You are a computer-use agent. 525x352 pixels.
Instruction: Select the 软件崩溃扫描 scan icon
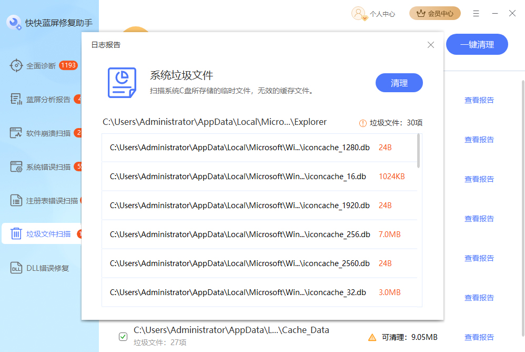[x=16, y=132]
